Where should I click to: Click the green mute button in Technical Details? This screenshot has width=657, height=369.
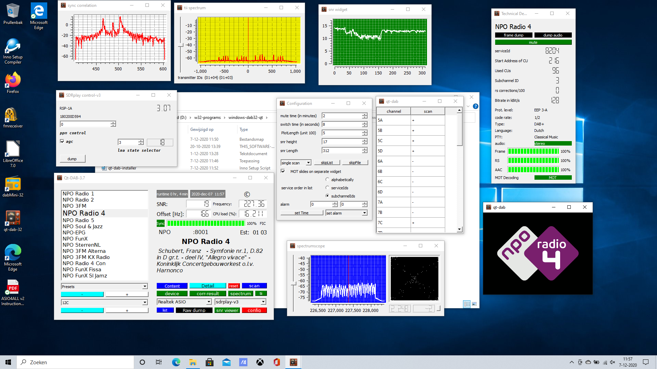click(x=533, y=42)
